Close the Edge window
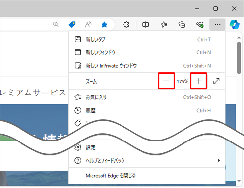This screenshot has height=188, width=244. [234, 8]
